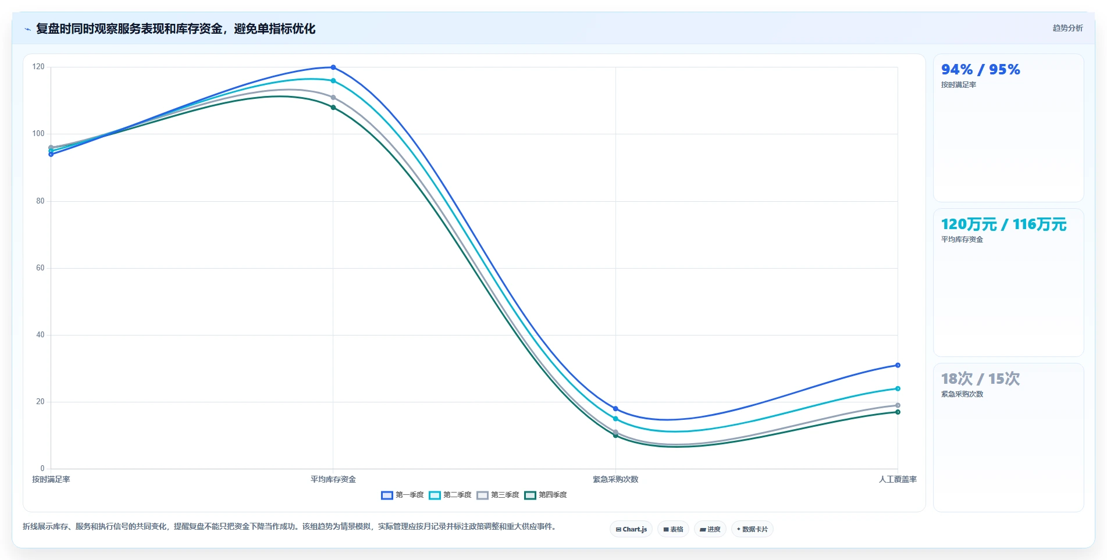Click the 第三季度 data point at 人工覆盖率
The image size is (1107, 560).
pyautogui.click(x=898, y=405)
